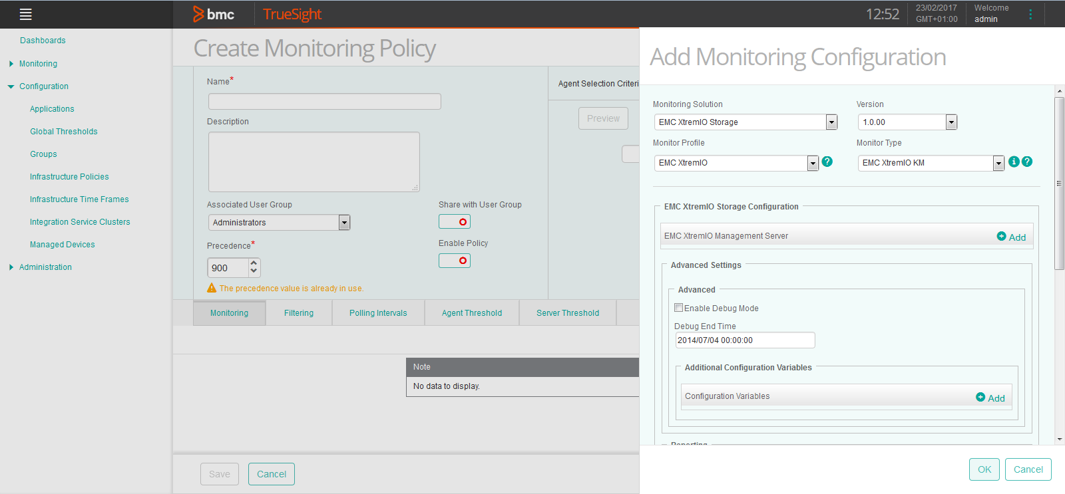Expand the Administration tree node
Viewport: 1065px width, 494px height.
[11, 267]
